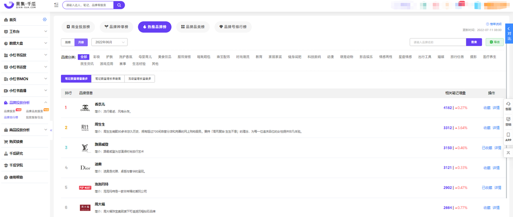Open the 商业投放榜 tab

point(78,27)
